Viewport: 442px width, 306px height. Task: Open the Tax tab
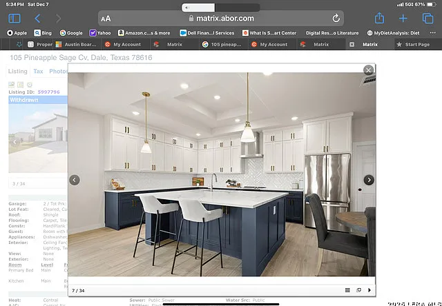(38, 72)
